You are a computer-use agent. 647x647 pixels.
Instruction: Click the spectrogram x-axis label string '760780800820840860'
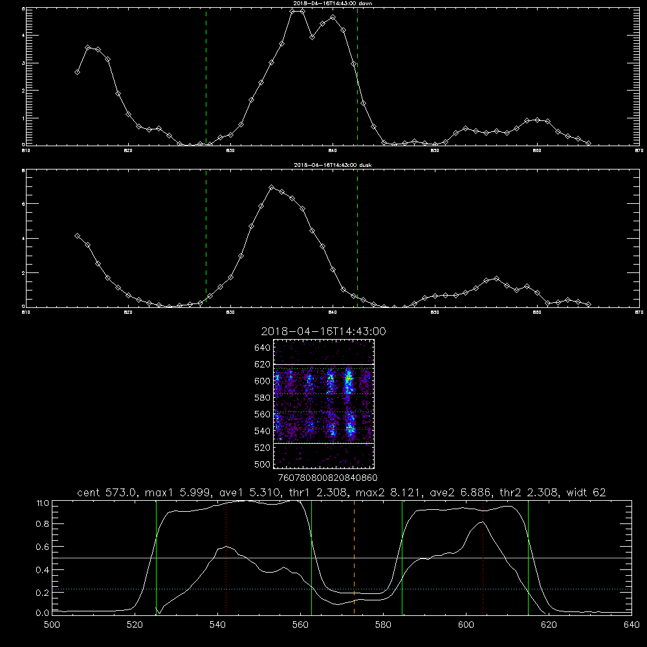click(x=328, y=478)
